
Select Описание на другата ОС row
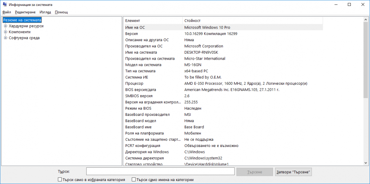point(223,40)
